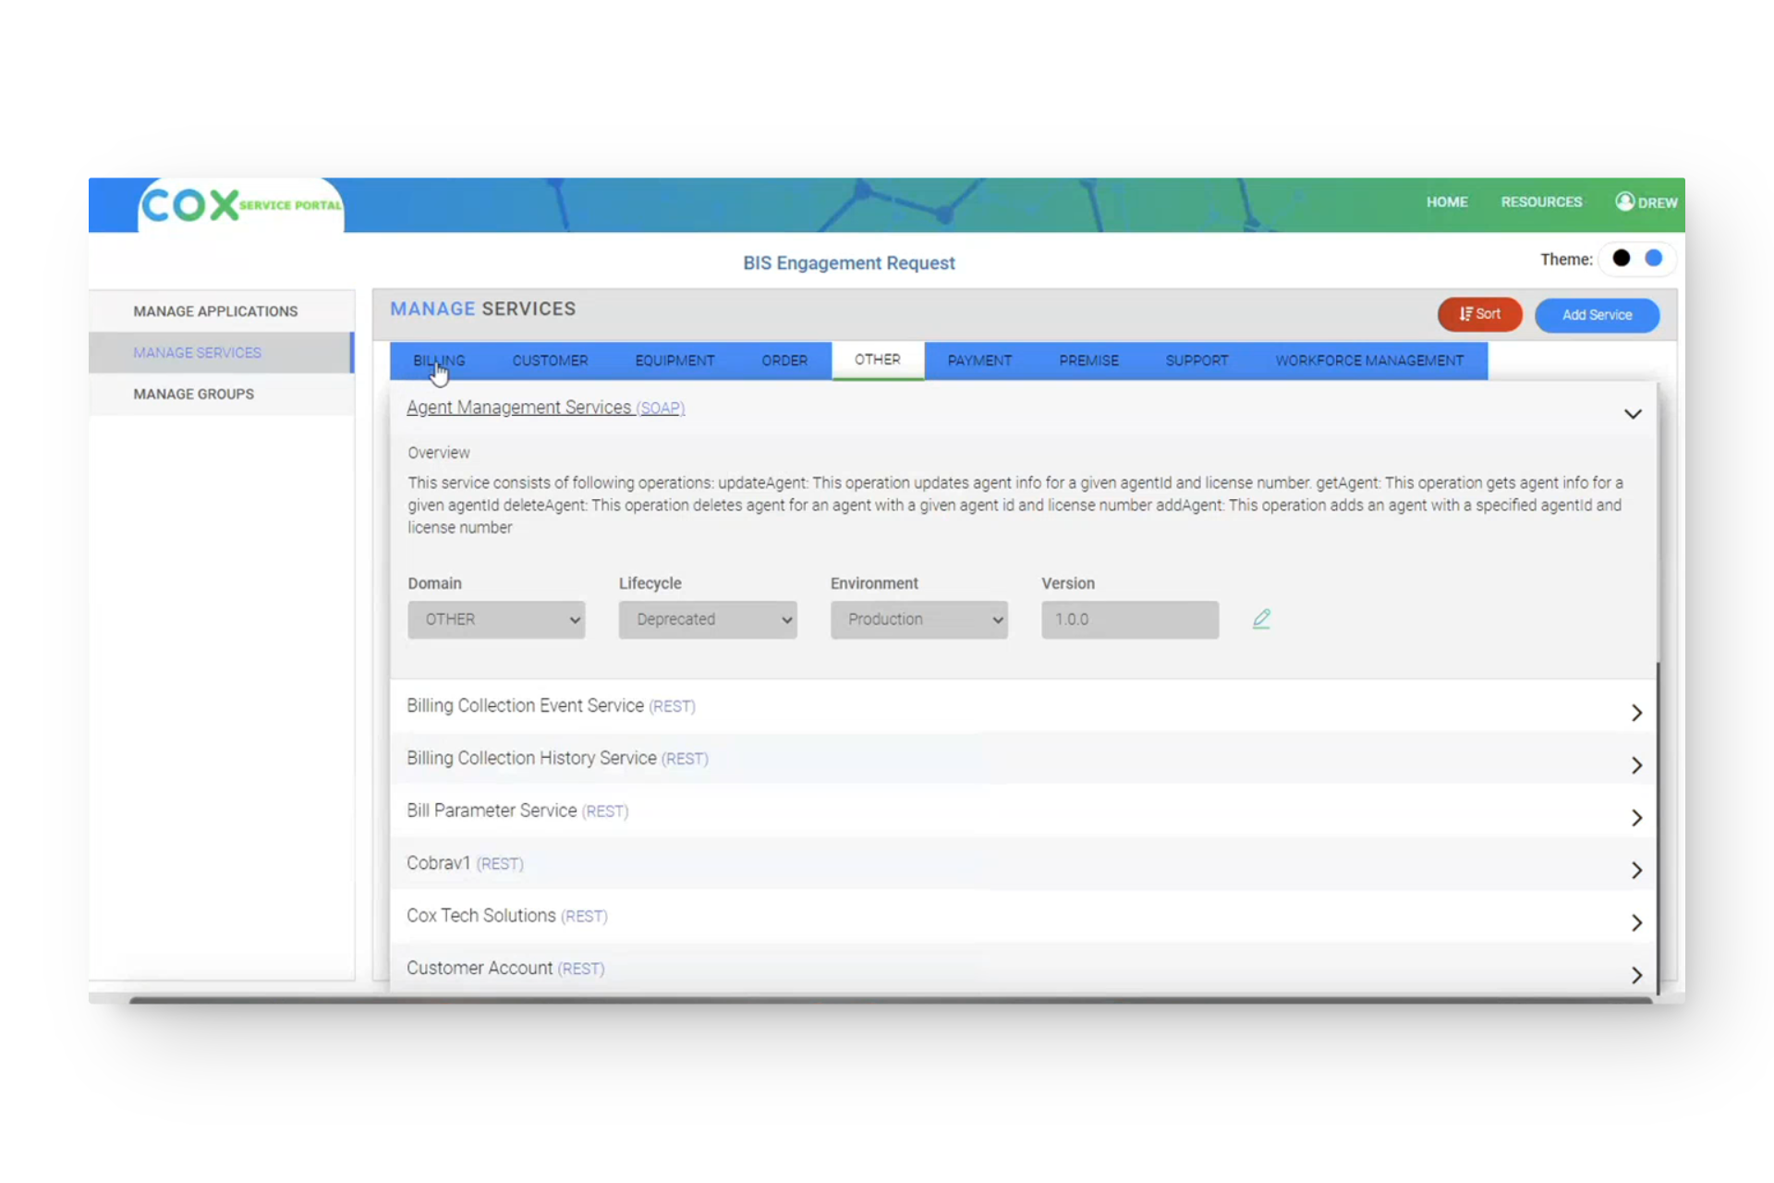Click the Cox Service Portal logo
The image size is (1774, 1183).
(240, 204)
